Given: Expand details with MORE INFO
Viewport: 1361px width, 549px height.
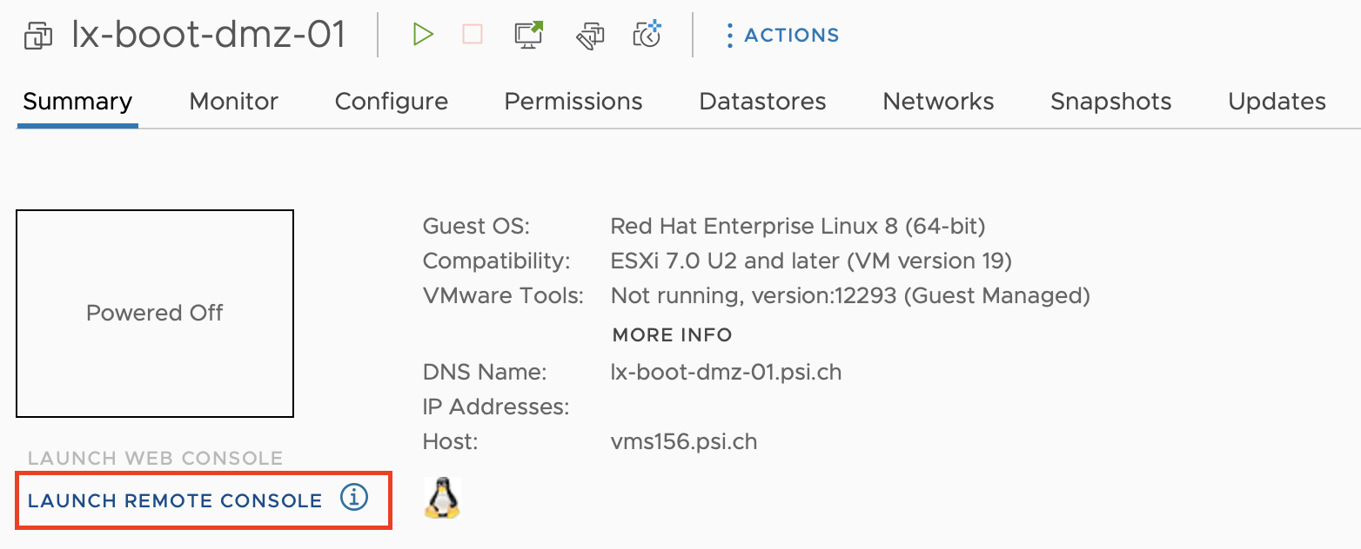Looking at the screenshot, I should [672, 334].
